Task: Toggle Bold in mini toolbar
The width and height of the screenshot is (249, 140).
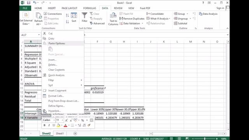Action: click(44, 125)
